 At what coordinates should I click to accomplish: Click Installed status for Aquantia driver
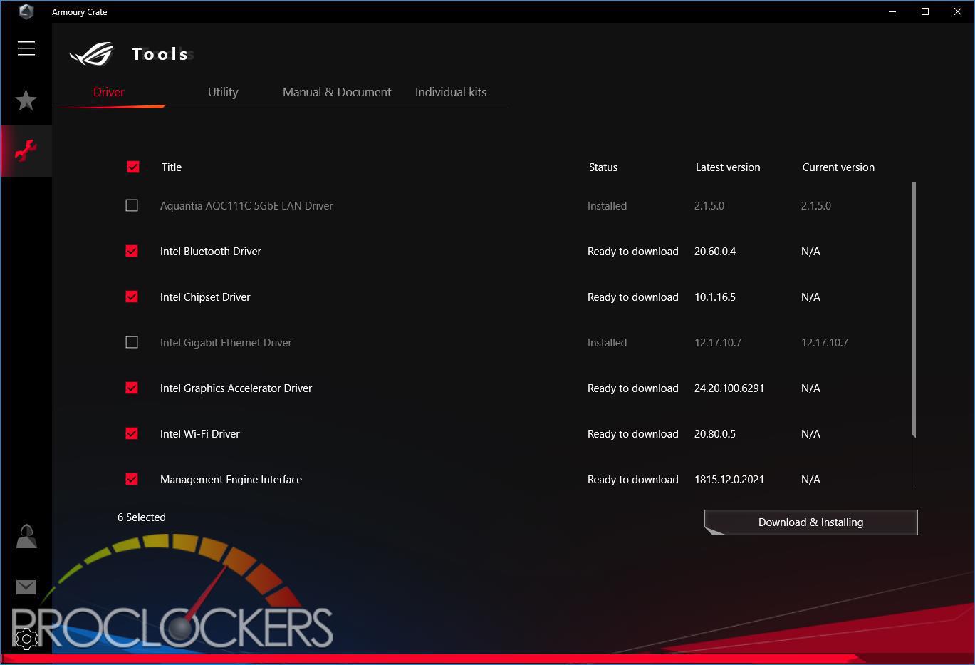click(608, 206)
